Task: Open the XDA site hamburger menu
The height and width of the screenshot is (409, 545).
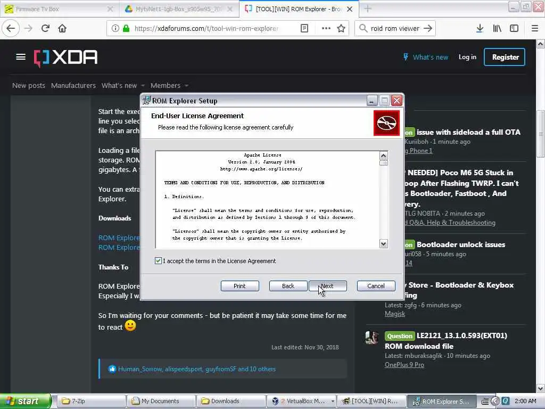Action: pos(21,56)
